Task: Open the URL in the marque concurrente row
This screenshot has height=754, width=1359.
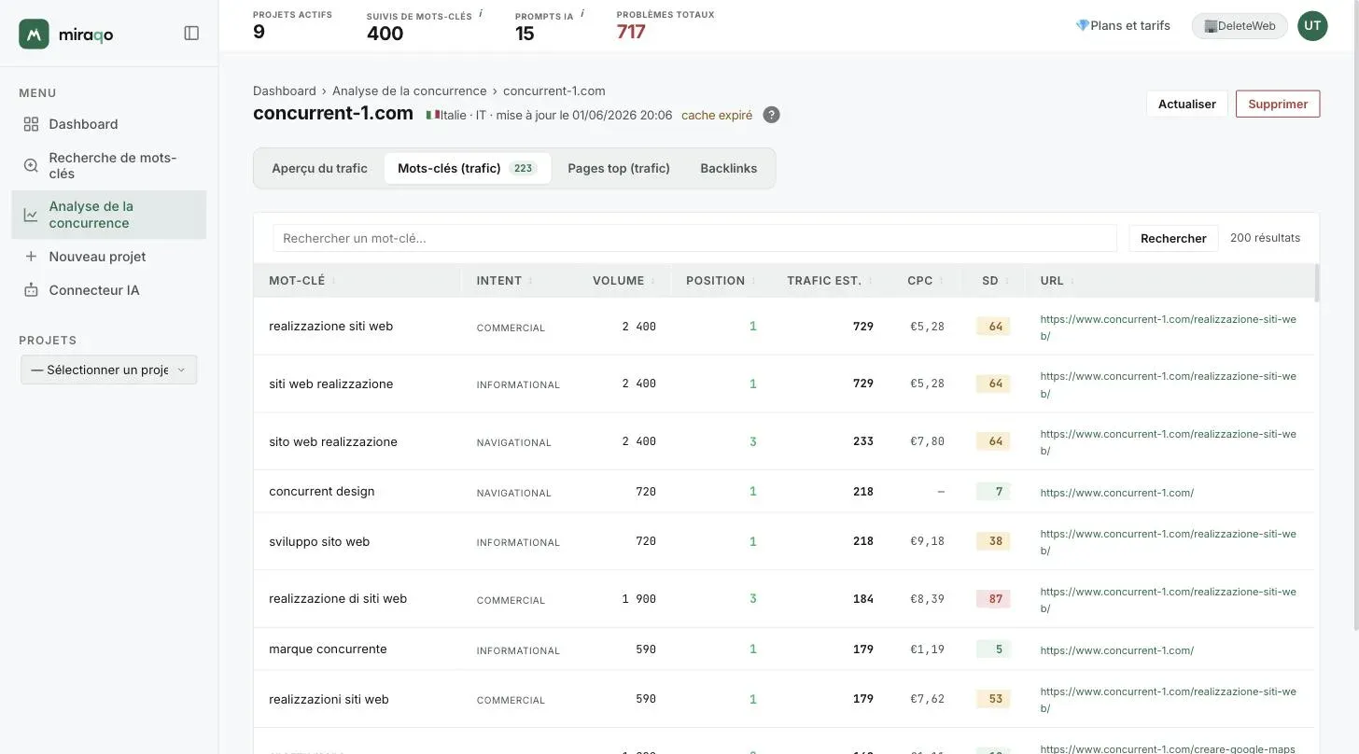Action: (1117, 649)
